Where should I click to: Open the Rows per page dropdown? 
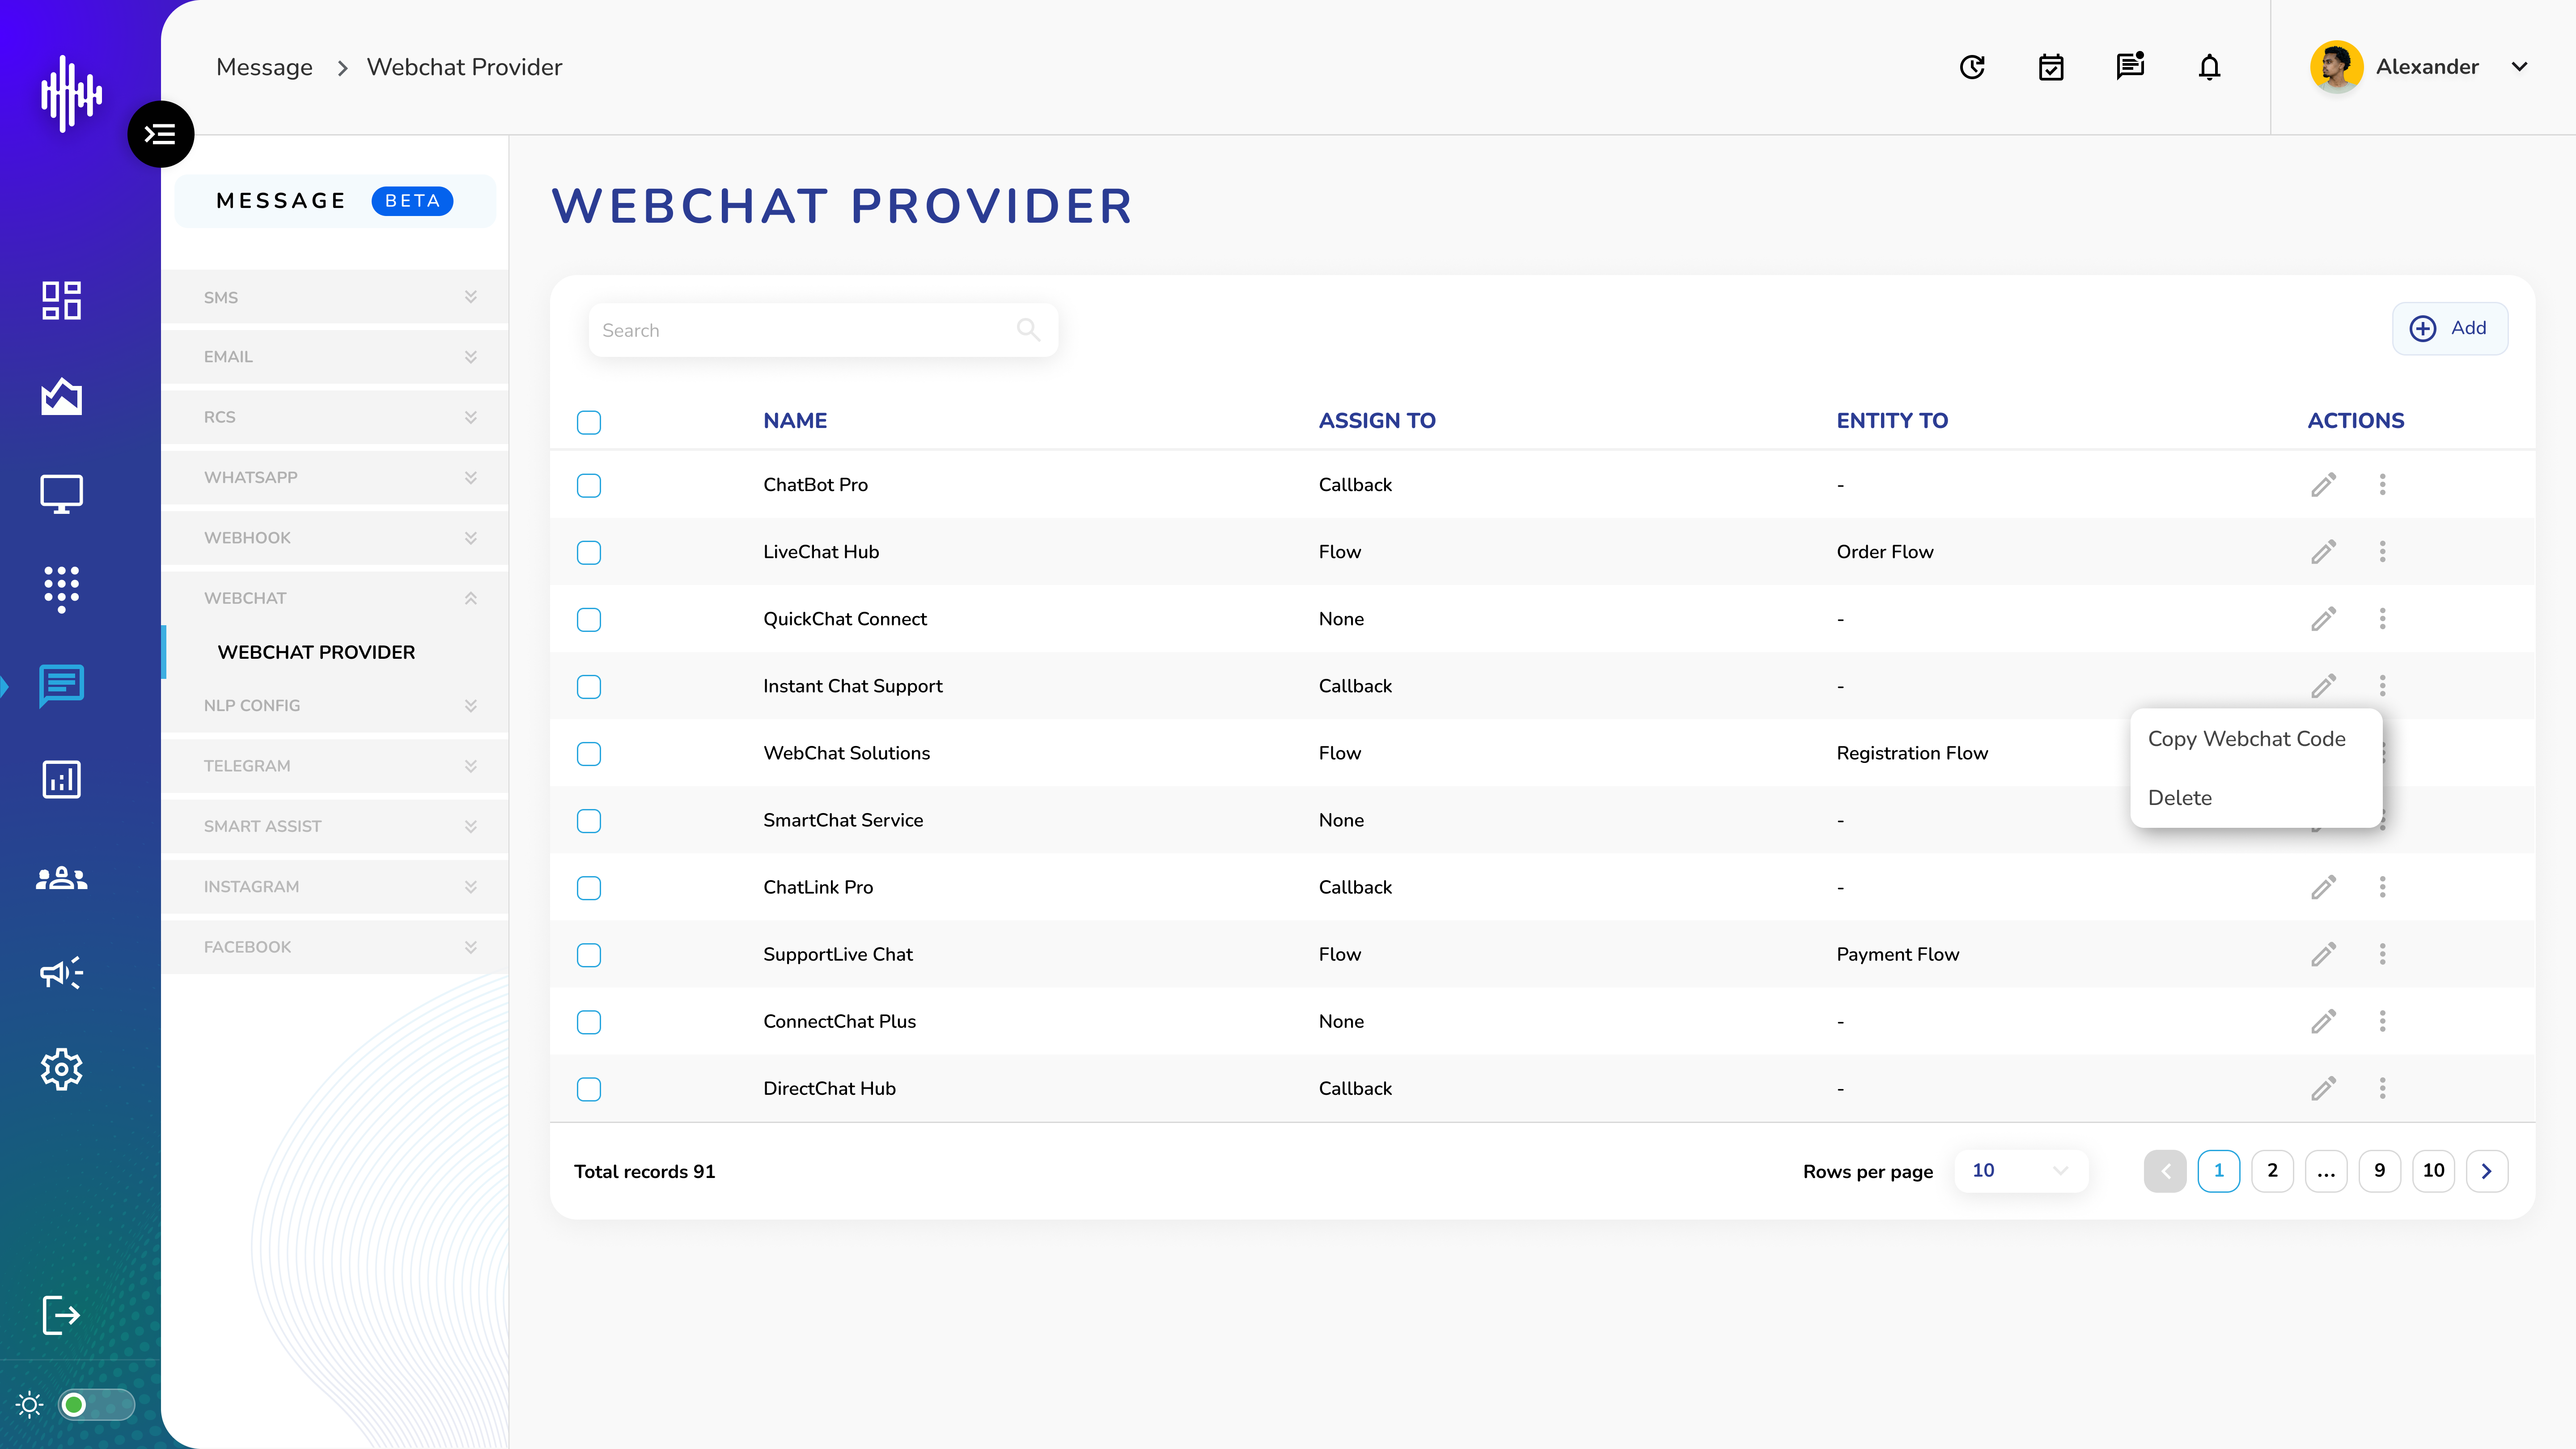coord(2021,1170)
